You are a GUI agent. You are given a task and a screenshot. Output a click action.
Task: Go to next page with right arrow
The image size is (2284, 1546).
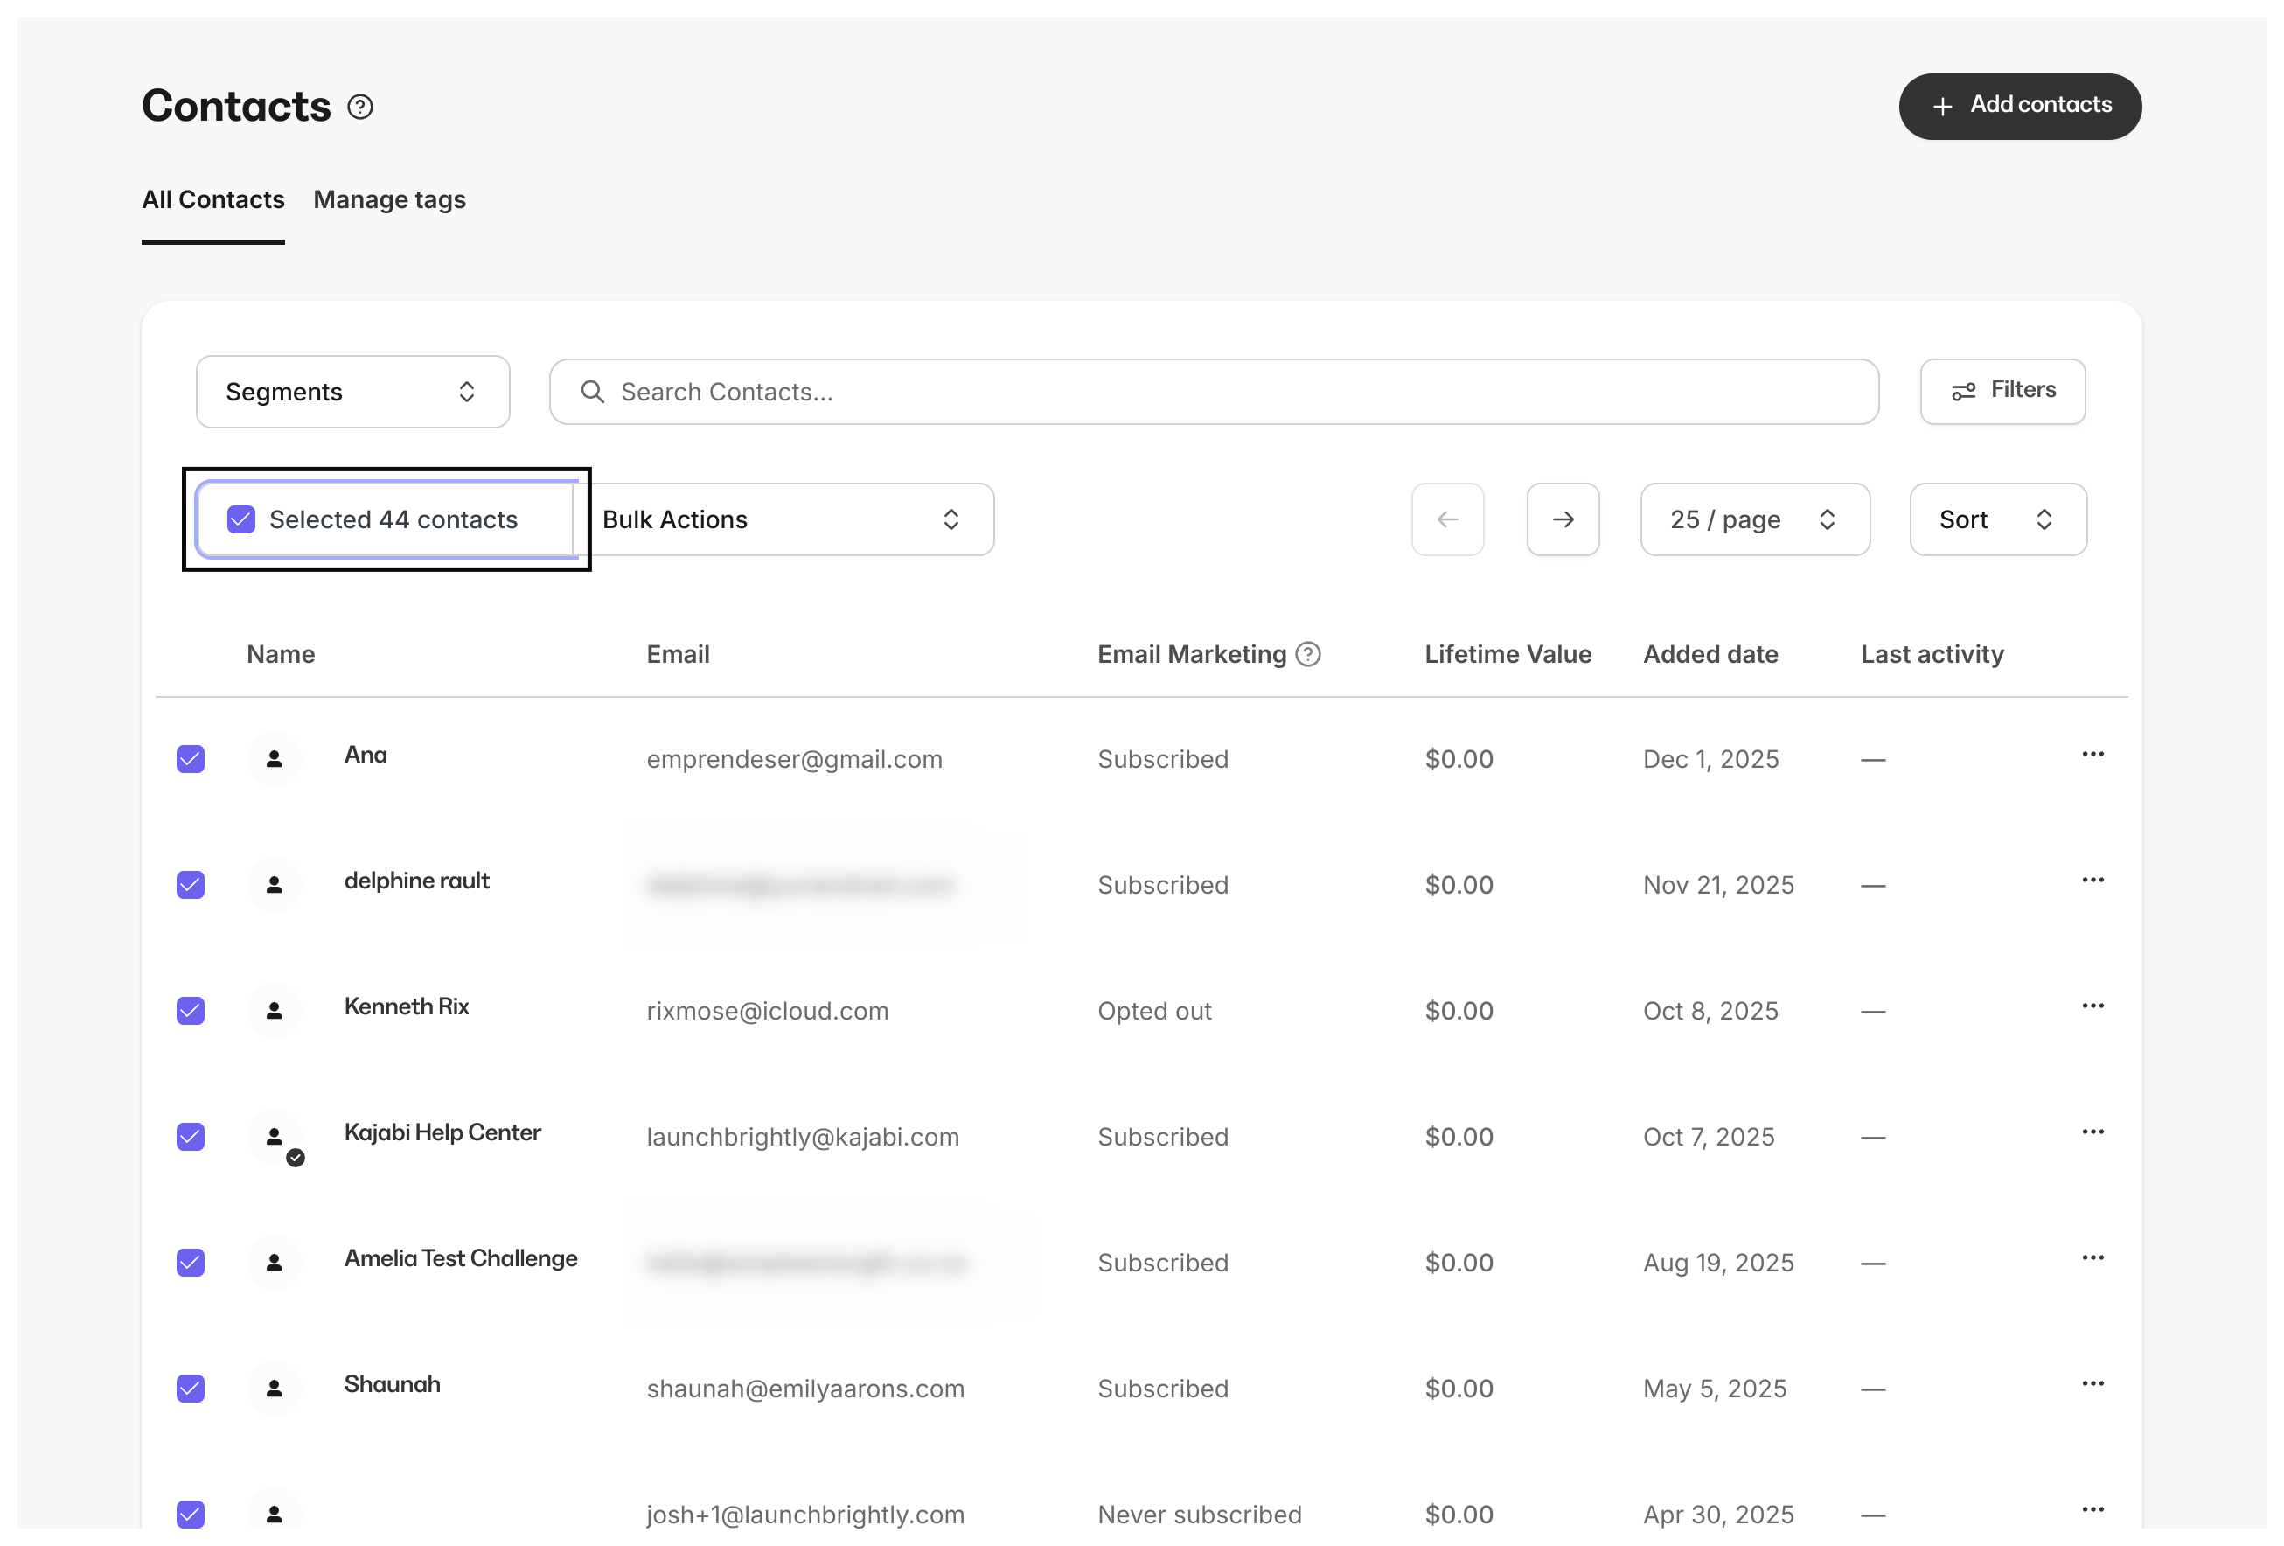coord(1563,519)
